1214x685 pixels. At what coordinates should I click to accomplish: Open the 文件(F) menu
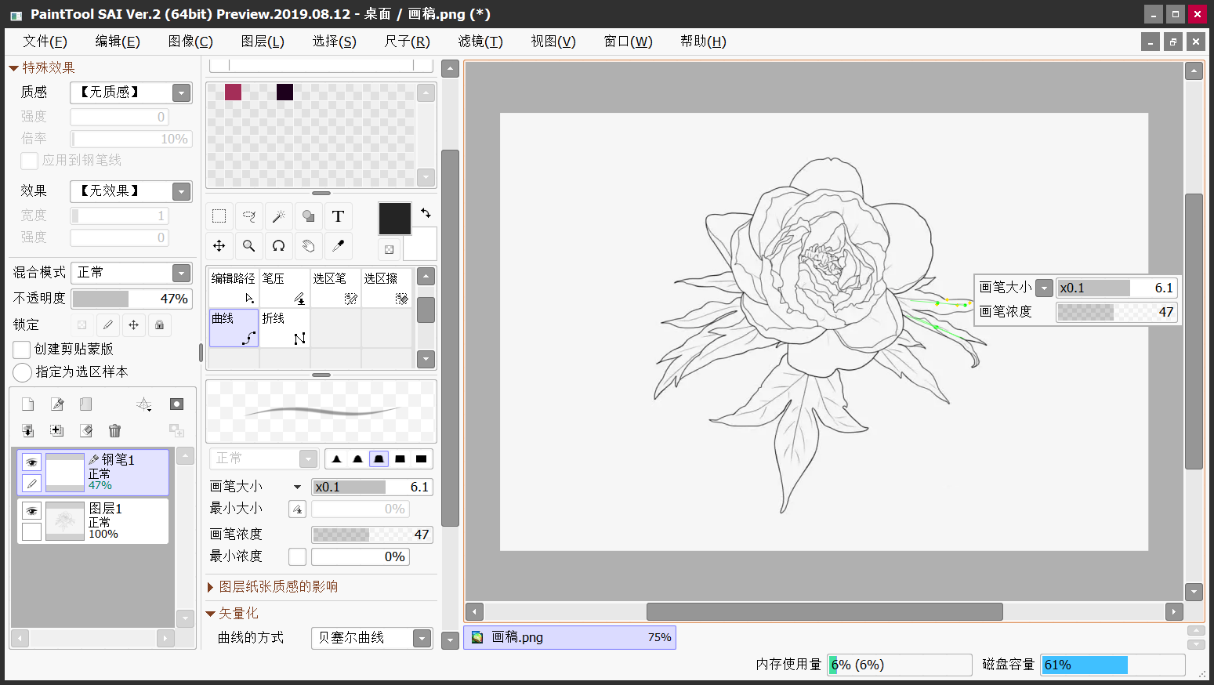[x=45, y=42]
